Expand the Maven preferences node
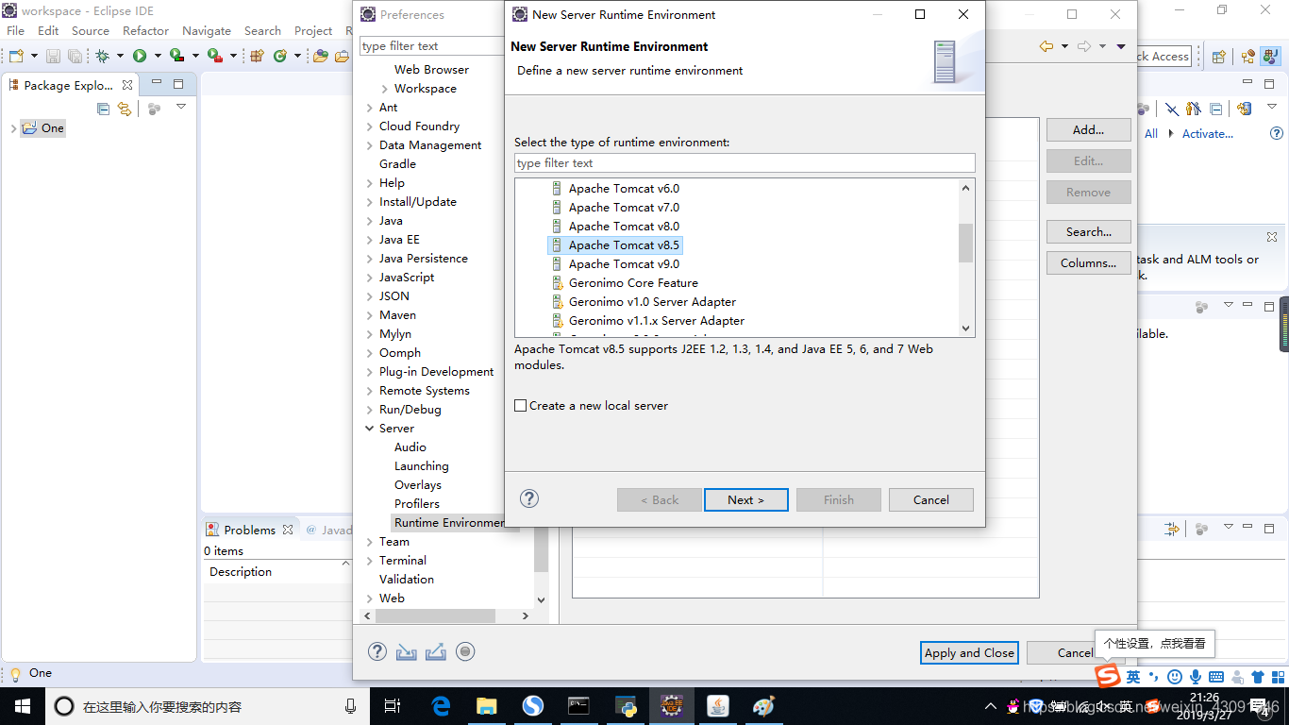Screen dimensions: 1289x725 pyautogui.click(x=370, y=315)
